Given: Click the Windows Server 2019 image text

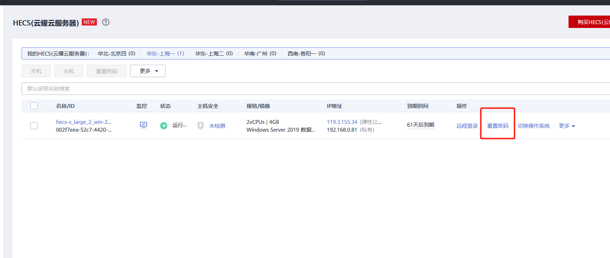Looking at the screenshot, I should click(x=281, y=130).
